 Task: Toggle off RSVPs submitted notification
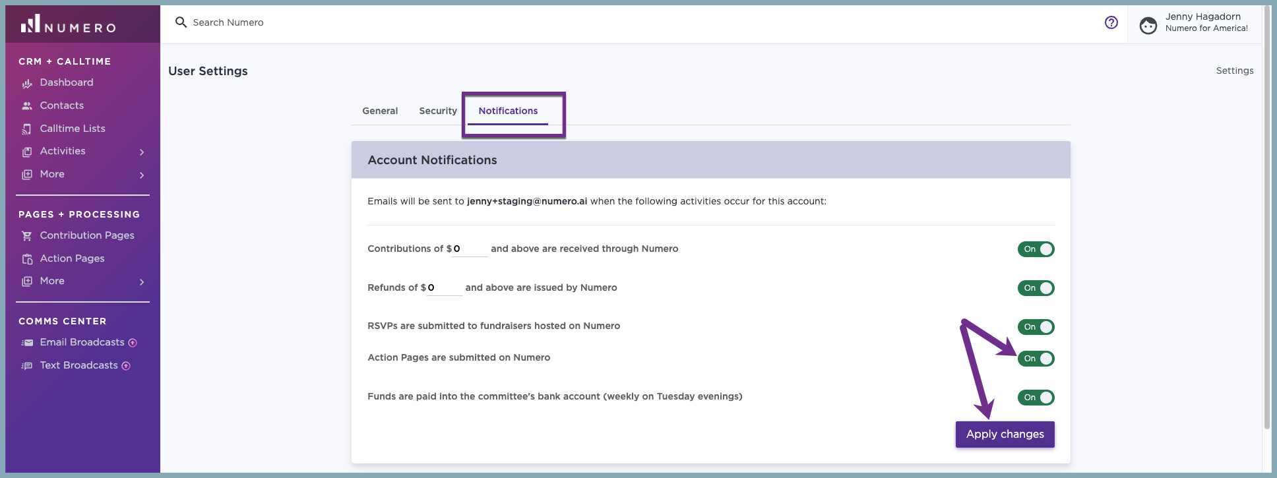click(x=1036, y=327)
